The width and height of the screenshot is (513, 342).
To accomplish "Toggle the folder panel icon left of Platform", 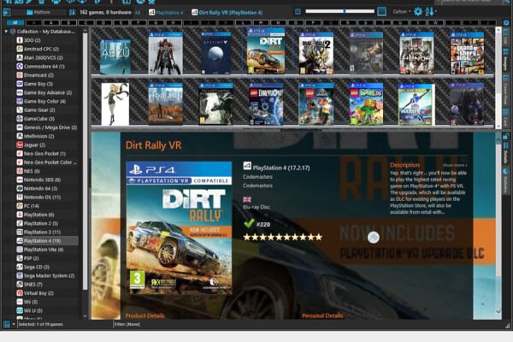I will click(7, 13).
